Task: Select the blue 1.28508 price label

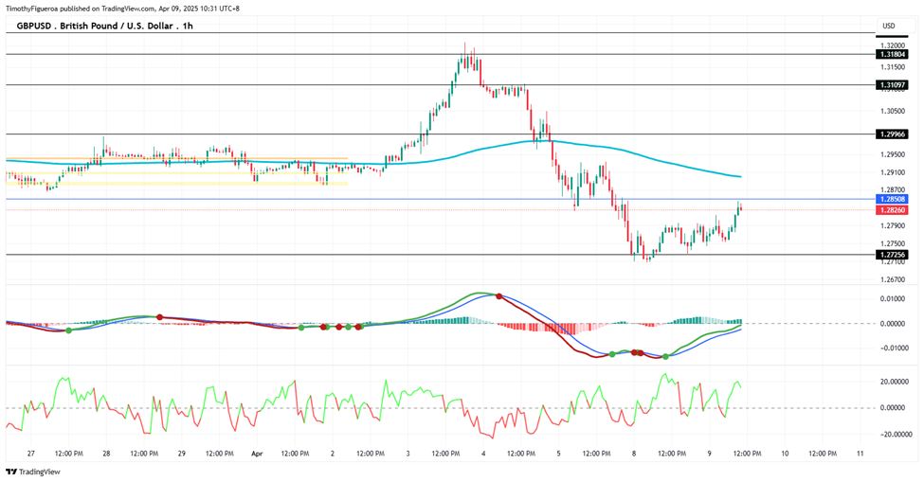Action: [892, 199]
